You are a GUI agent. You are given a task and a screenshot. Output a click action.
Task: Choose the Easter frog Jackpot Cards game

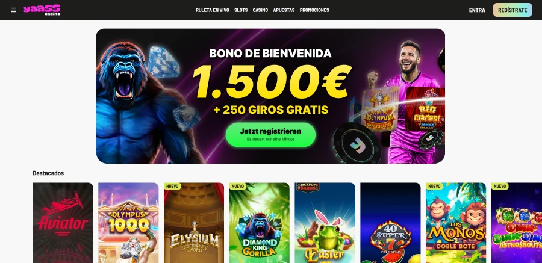point(325,223)
